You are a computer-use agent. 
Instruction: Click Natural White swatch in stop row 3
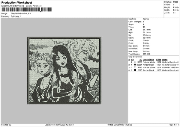[x=135, y=67]
